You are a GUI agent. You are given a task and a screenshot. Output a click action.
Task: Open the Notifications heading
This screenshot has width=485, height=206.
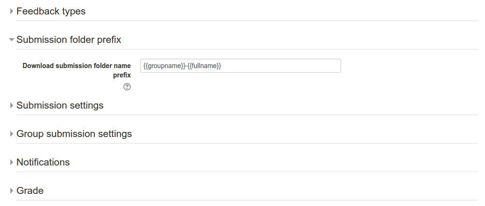[43, 162]
